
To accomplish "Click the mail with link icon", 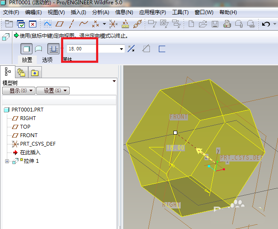I will click(x=251, y=24).
